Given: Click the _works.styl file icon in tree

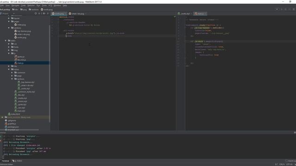Looking at the screenshot, I should 19,89.
